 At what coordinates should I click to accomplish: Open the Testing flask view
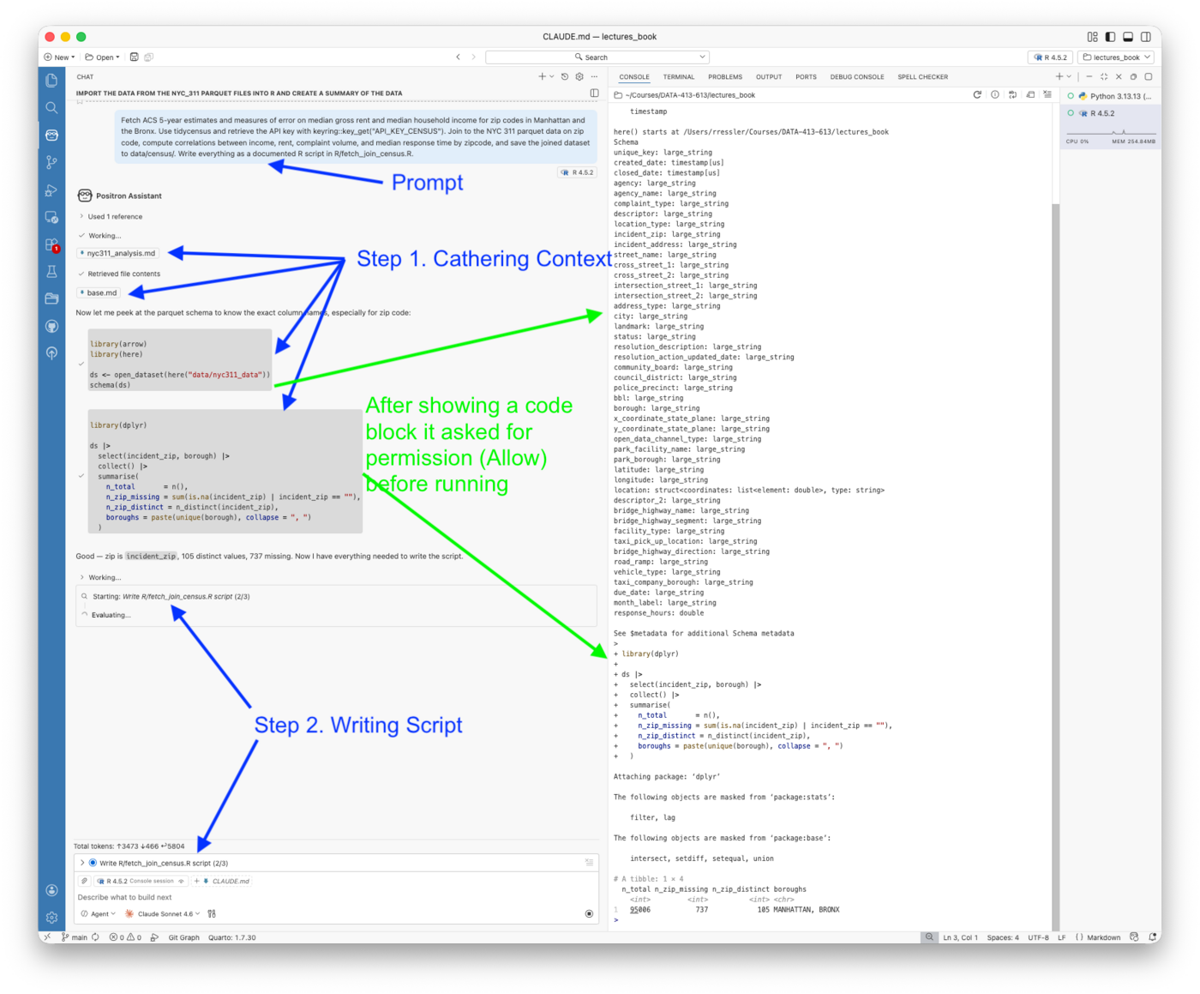coord(51,271)
